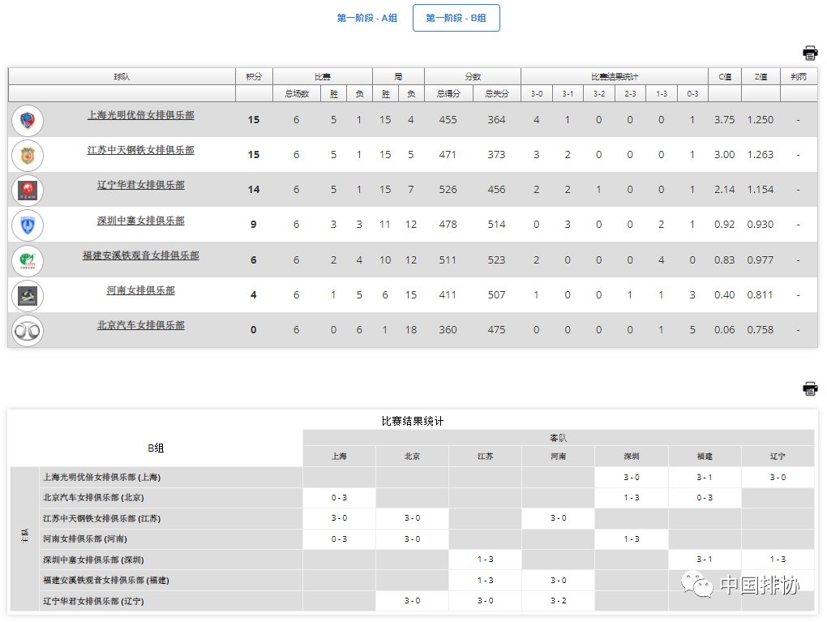827x622 pixels.
Task: Click the print icon above match results table
Action: 810,388
